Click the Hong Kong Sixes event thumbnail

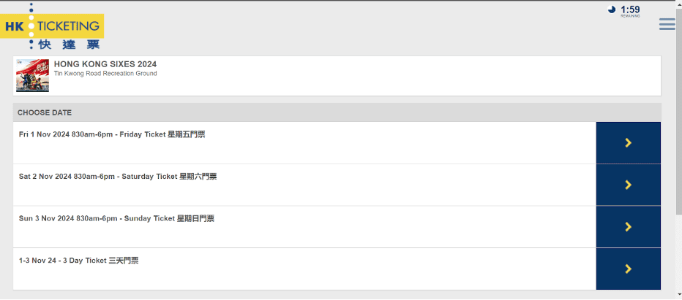point(32,76)
